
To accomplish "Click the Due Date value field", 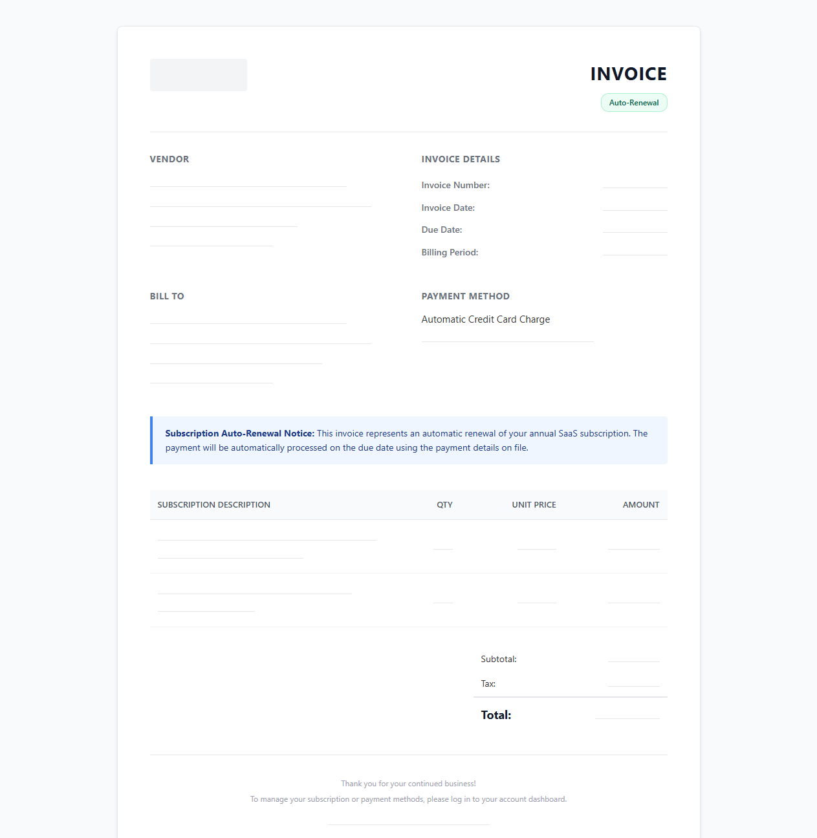I will [x=635, y=227].
